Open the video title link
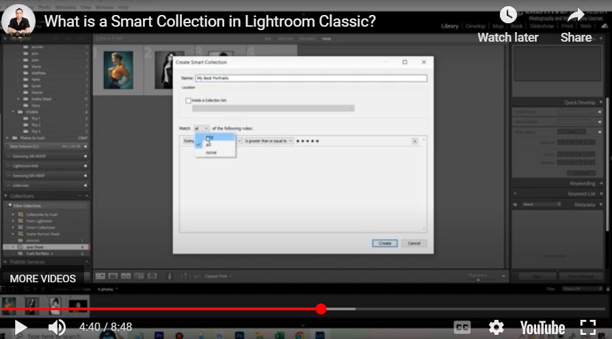Screen dimensions: 612x339 pos(210,21)
